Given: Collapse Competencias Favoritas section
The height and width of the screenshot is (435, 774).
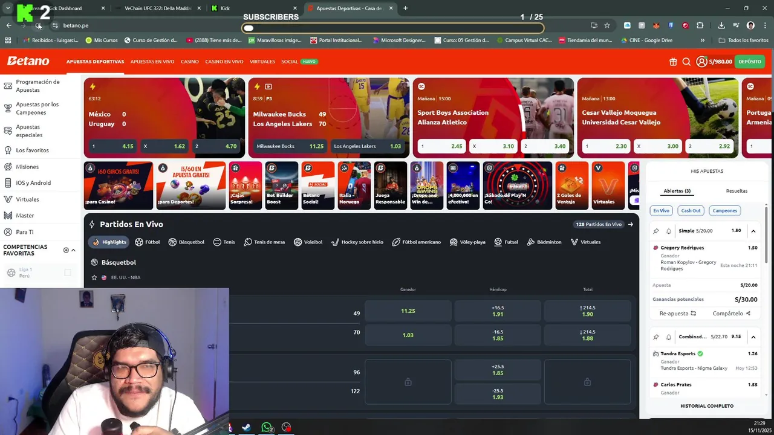Looking at the screenshot, I should [x=73, y=250].
